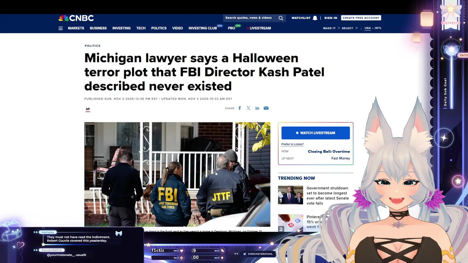Image resolution: width=468 pixels, height=263 pixels.
Task: Share article via LinkedIn icon
Action: 257,108
